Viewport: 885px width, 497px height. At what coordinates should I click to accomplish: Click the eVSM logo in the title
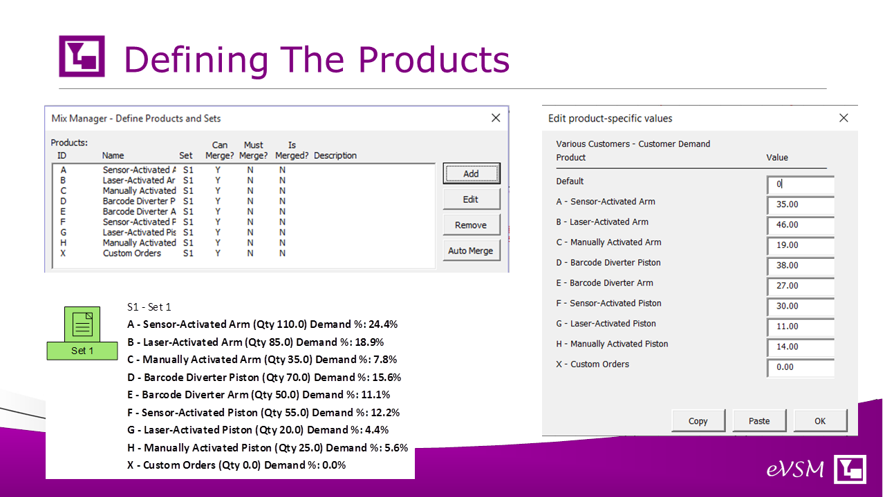tap(82, 56)
